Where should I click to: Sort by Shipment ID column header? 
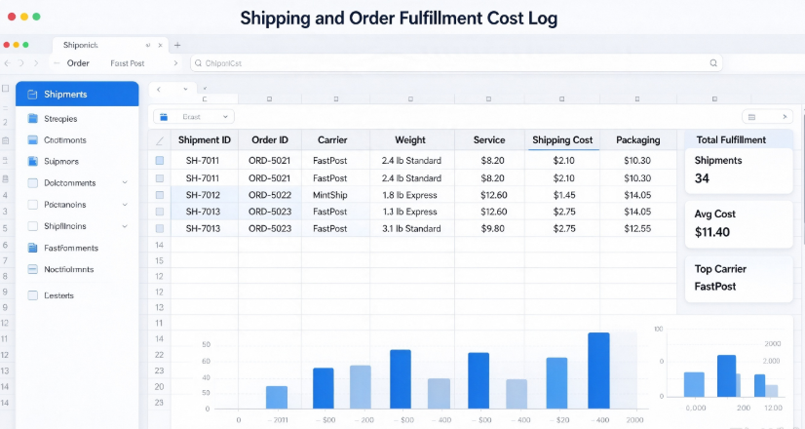click(205, 139)
